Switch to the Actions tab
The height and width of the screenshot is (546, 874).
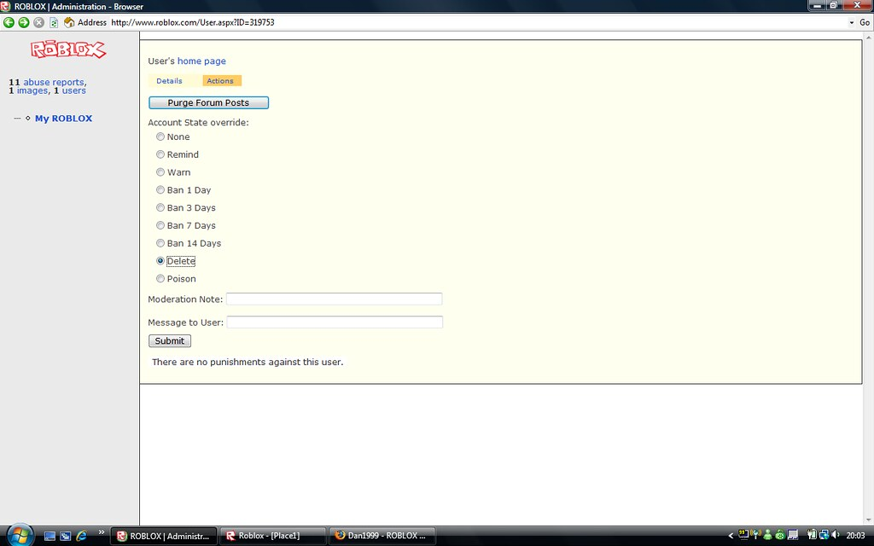220,81
